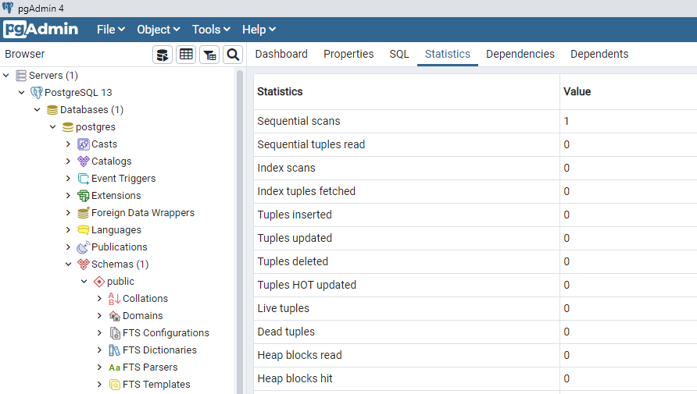Screen dimensions: 697x394
Task: Switch to the SQL tab
Action: tap(399, 54)
